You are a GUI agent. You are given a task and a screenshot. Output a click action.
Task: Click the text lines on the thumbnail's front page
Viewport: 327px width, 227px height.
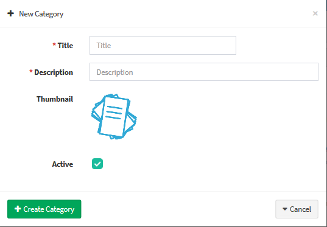click(114, 113)
